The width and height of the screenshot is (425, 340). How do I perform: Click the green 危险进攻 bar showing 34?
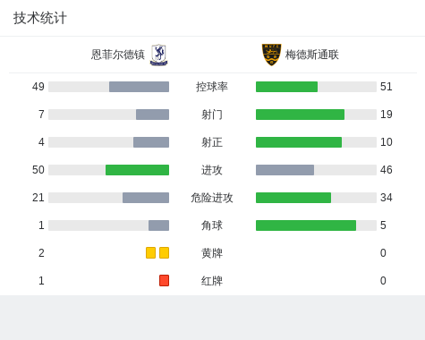[293, 198]
